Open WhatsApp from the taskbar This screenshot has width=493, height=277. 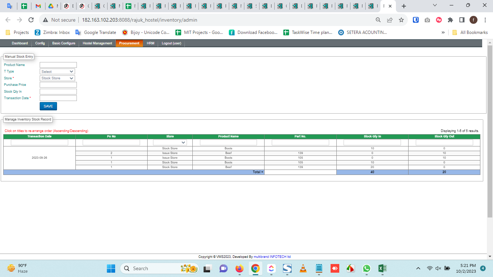[366, 268]
